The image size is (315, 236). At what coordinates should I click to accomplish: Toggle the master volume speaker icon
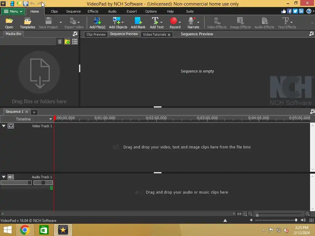tap(303, 220)
